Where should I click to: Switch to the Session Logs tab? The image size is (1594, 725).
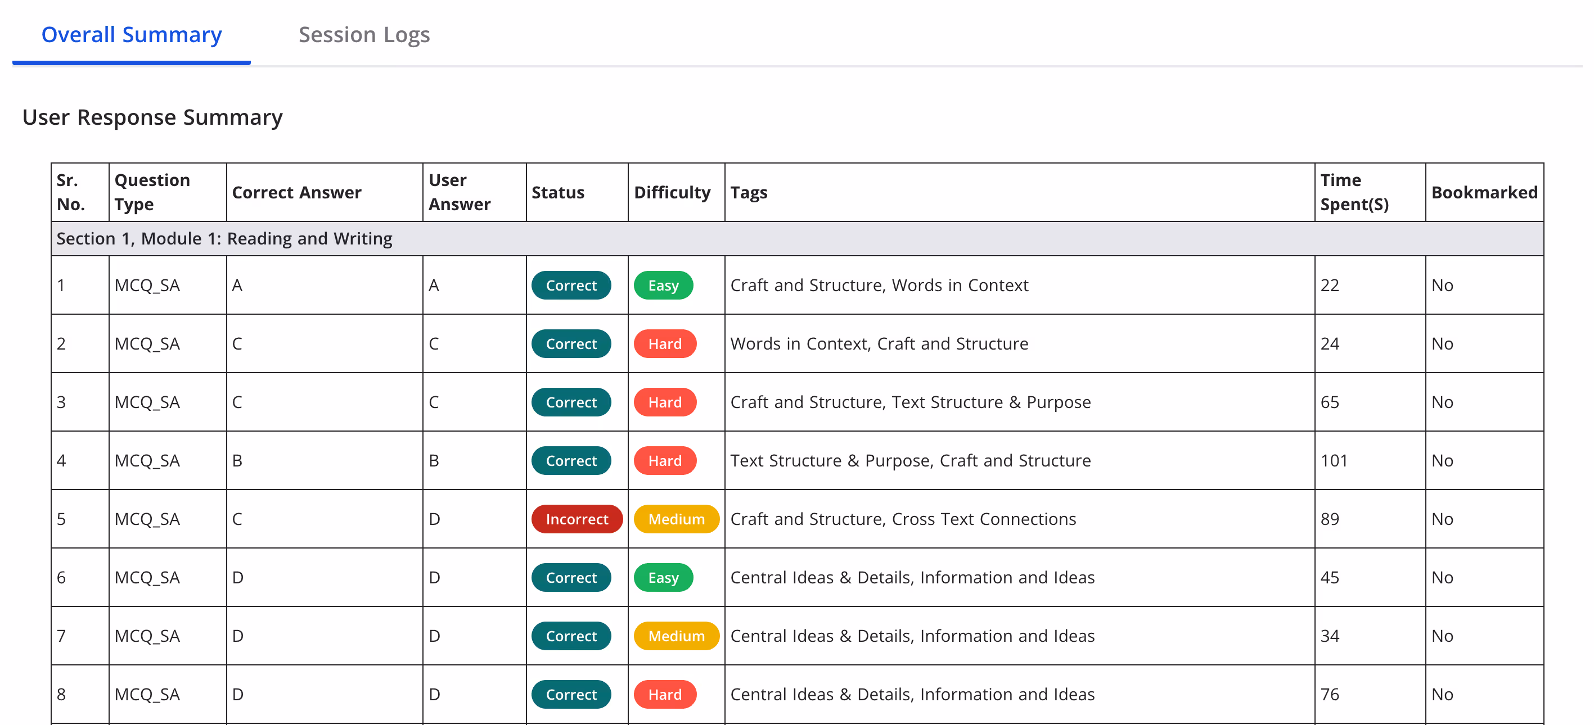pos(364,35)
